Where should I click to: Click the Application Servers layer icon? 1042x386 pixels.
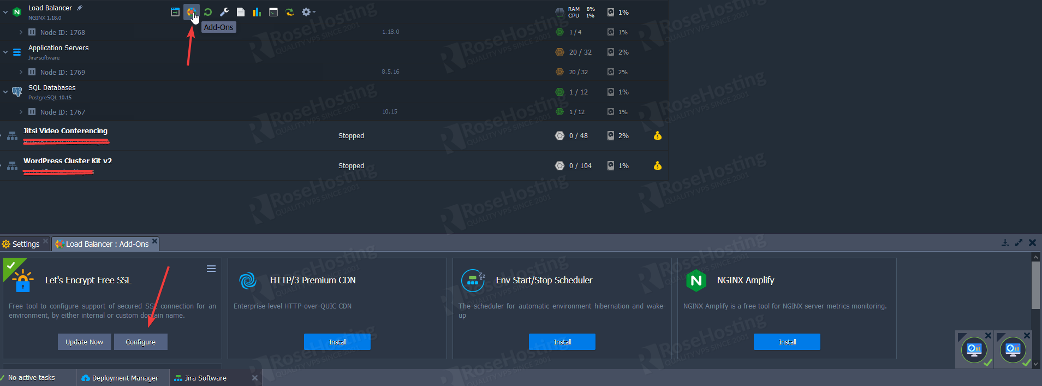[x=17, y=52]
